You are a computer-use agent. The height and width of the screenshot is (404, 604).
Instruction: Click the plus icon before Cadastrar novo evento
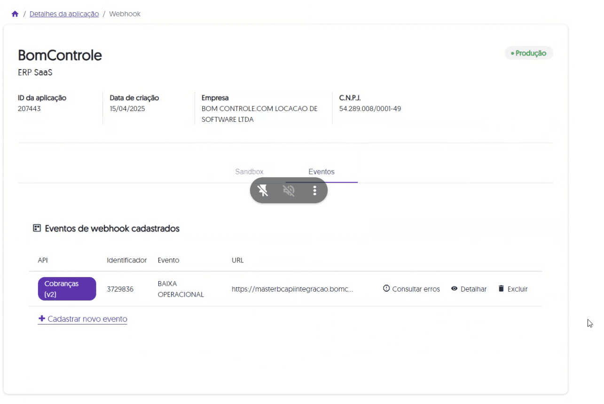click(42, 319)
